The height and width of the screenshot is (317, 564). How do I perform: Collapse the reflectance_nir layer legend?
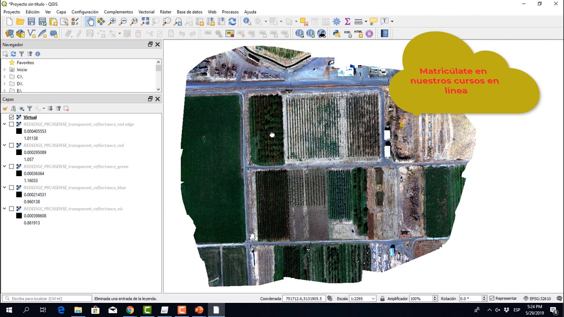(x=4, y=209)
